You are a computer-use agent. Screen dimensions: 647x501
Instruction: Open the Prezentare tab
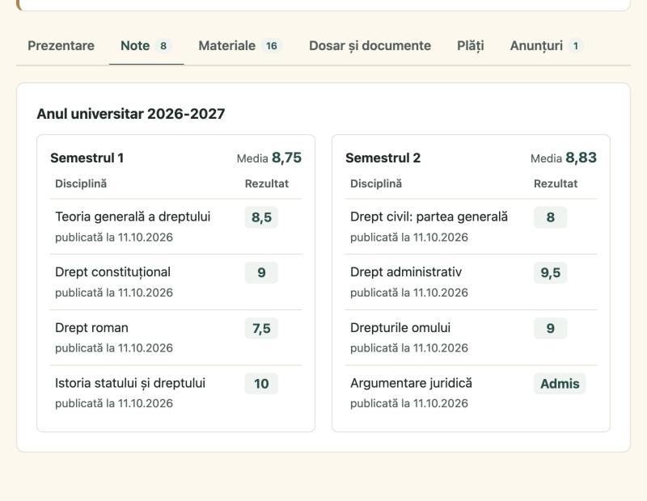61,46
